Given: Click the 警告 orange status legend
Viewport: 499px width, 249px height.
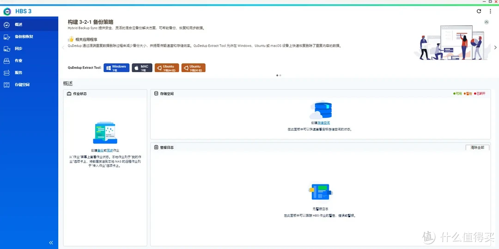Looking at the screenshot, I should coord(468,94).
